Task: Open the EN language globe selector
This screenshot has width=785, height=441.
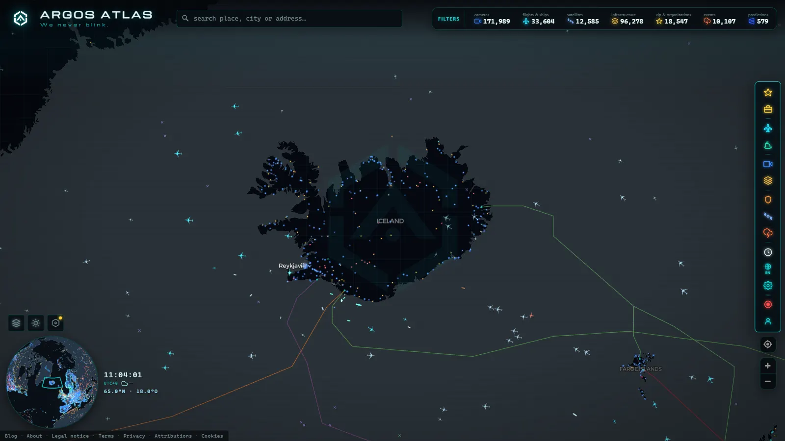Action: (768, 269)
